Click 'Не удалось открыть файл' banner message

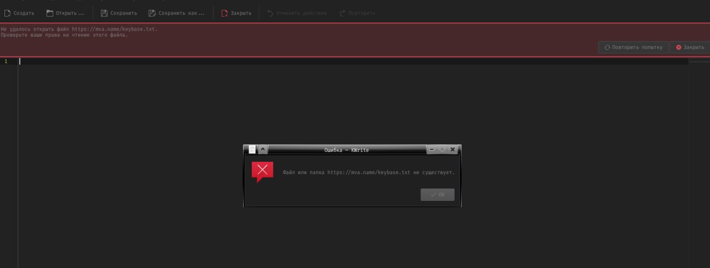(79, 29)
